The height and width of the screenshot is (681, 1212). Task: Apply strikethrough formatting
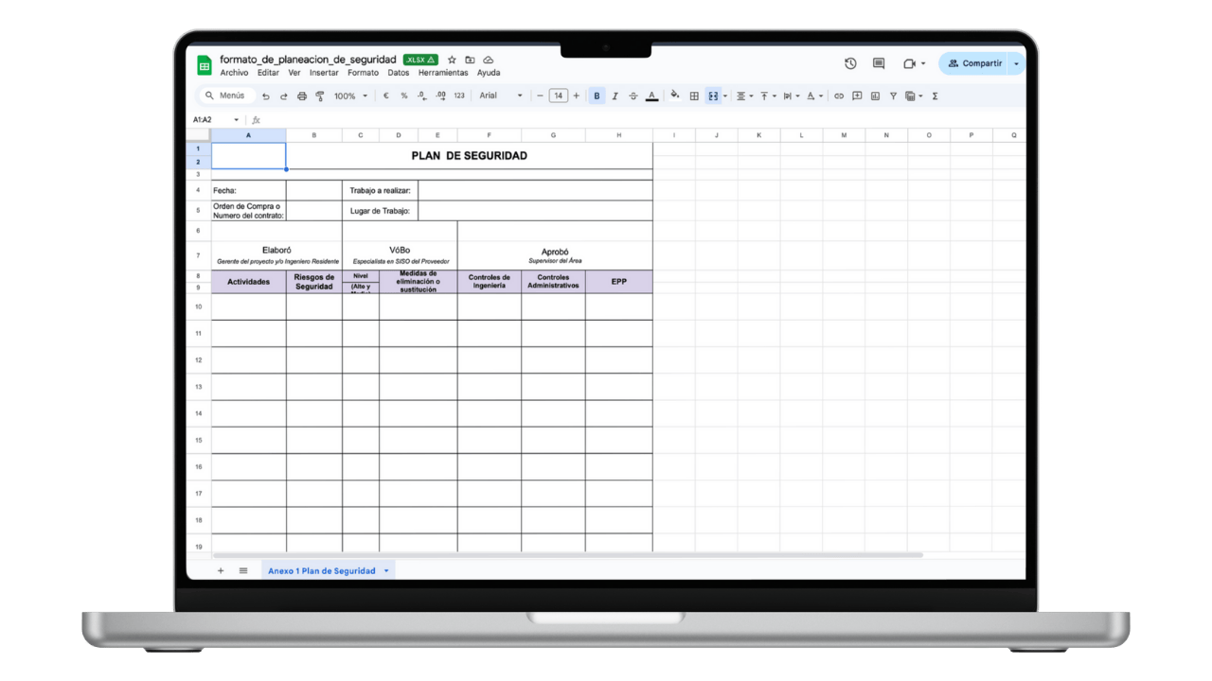coord(634,96)
